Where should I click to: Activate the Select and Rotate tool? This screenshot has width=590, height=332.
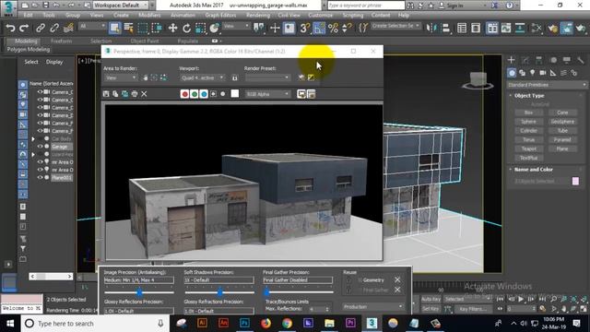click(x=186, y=29)
